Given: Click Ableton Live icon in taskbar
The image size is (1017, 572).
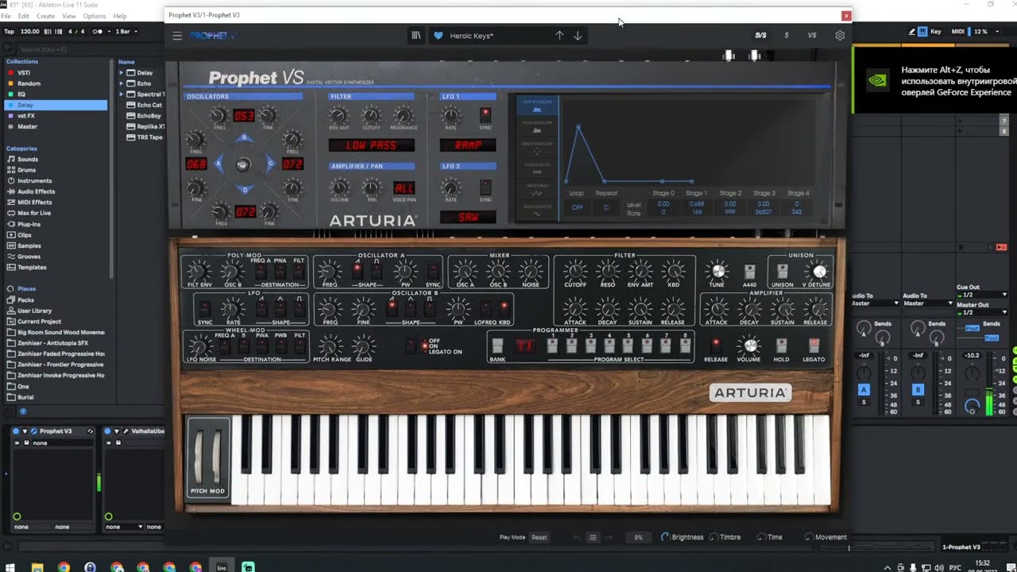Looking at the screenshot, I should [x=222, y=567].
